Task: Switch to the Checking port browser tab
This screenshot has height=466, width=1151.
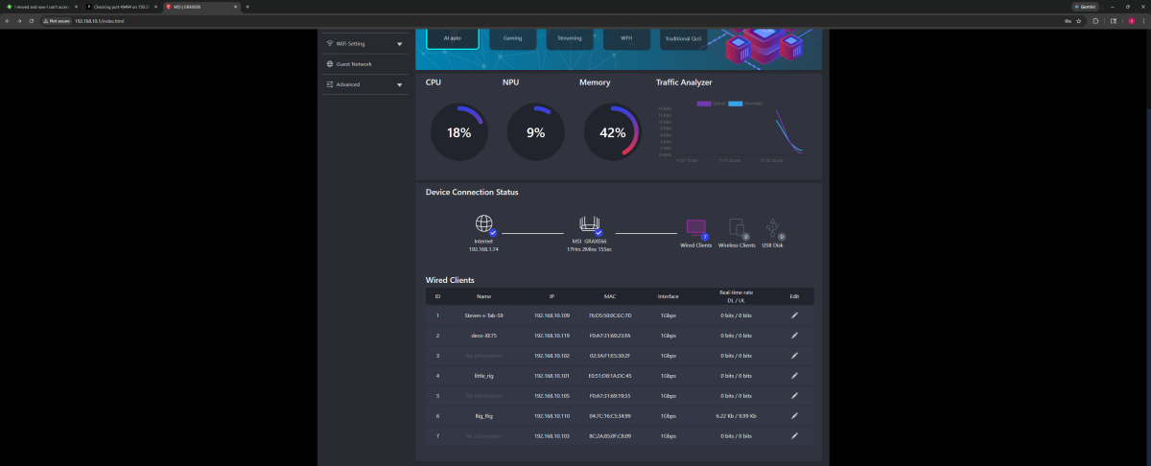Action: click(122, 6)
